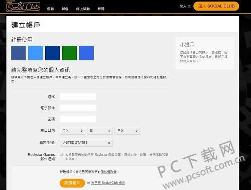
Task: Open the 日 birth day dropdown
Action: pyautogui.click(x=100, y=131)
